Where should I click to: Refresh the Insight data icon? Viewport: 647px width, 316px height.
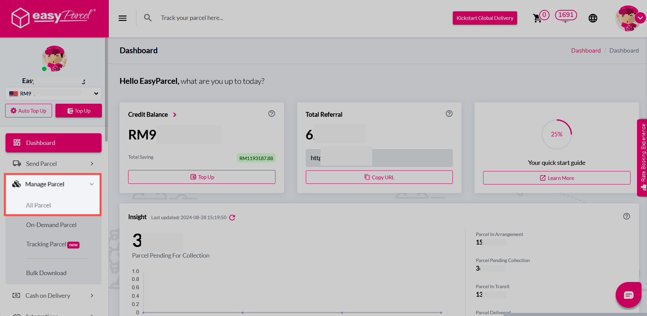click(232, 217)
